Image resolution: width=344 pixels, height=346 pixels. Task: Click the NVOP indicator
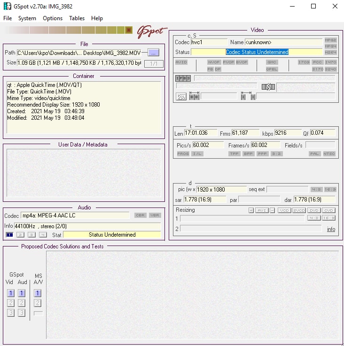(214, 62)
